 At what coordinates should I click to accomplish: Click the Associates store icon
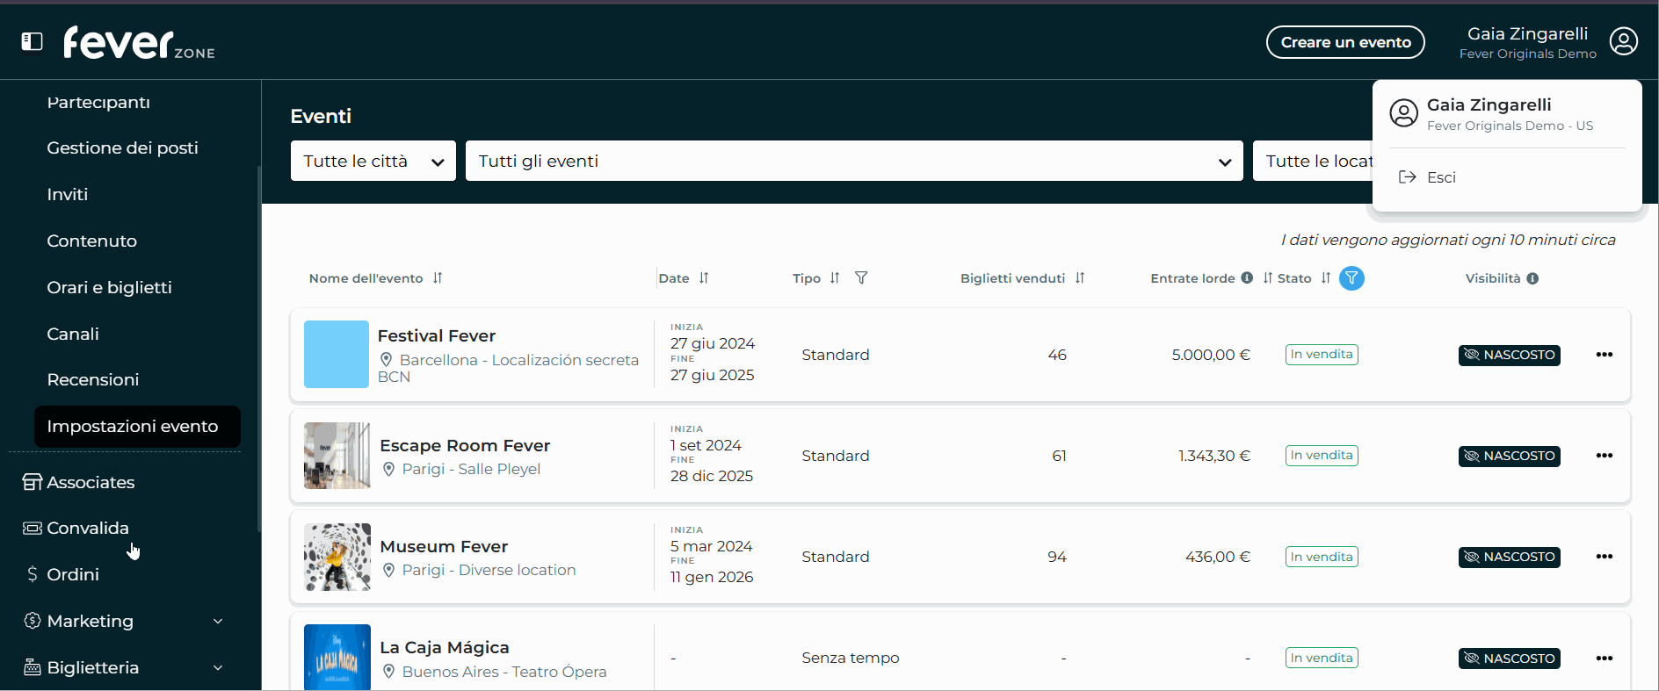click(x=33, y=482)
